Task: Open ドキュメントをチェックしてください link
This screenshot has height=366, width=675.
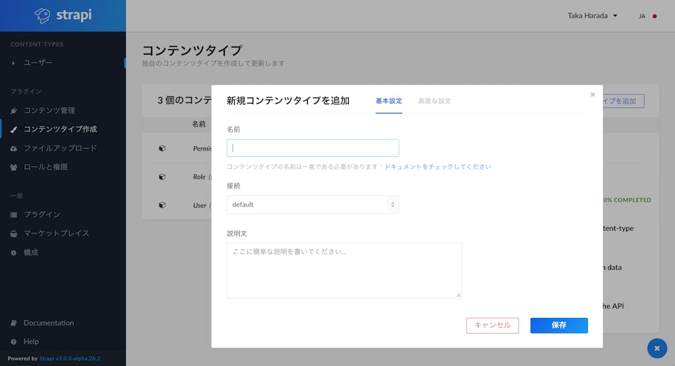Action: tap(438, 167)
